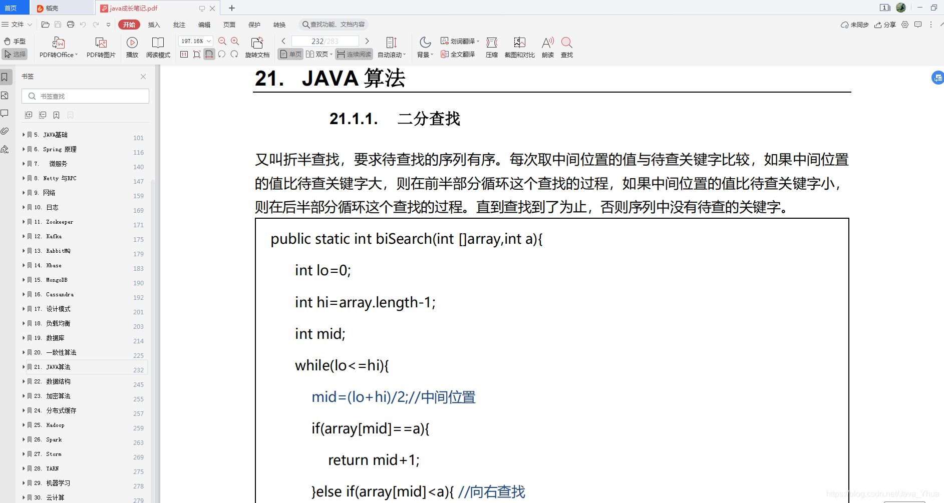Close the 书签 bookmarks panel
This screenshot has height=503, width=944.
(143, 77)
